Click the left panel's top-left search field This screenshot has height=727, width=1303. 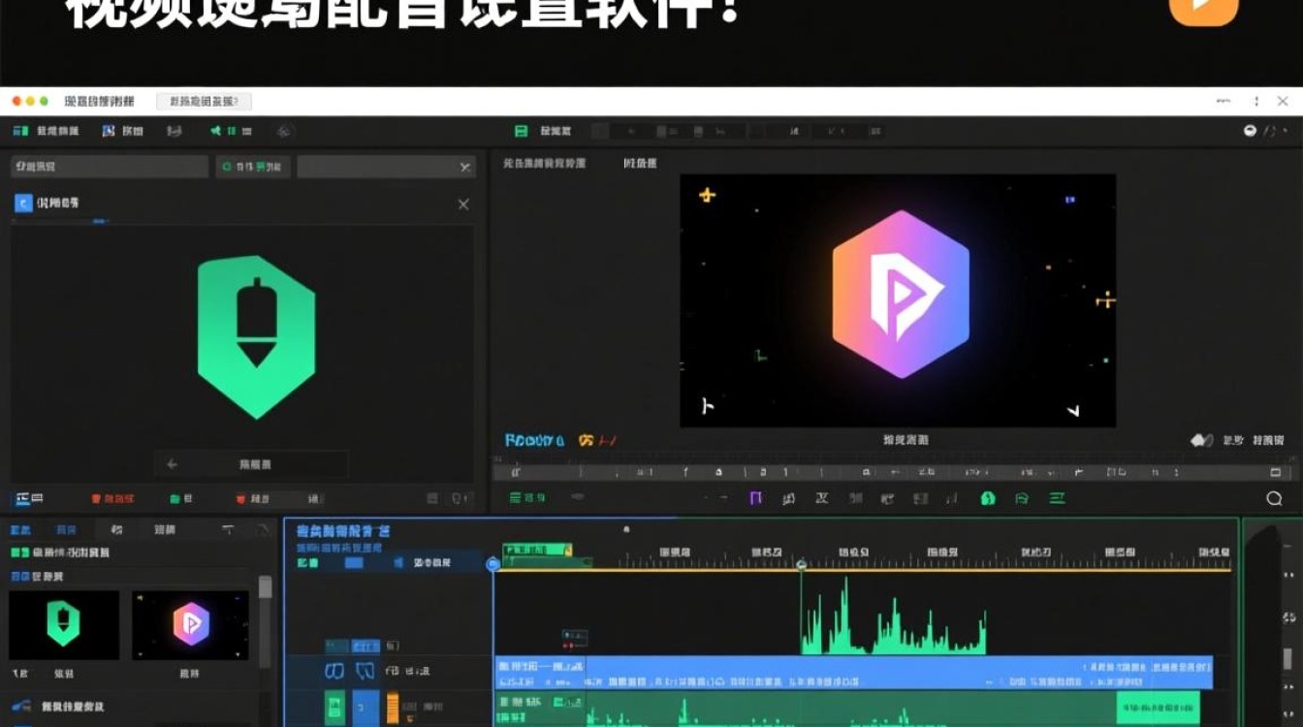click(110, 167)
